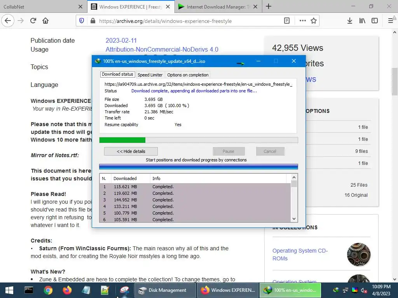
Task: Toggle reader view icon in address bar
Action: click(287, 21)
